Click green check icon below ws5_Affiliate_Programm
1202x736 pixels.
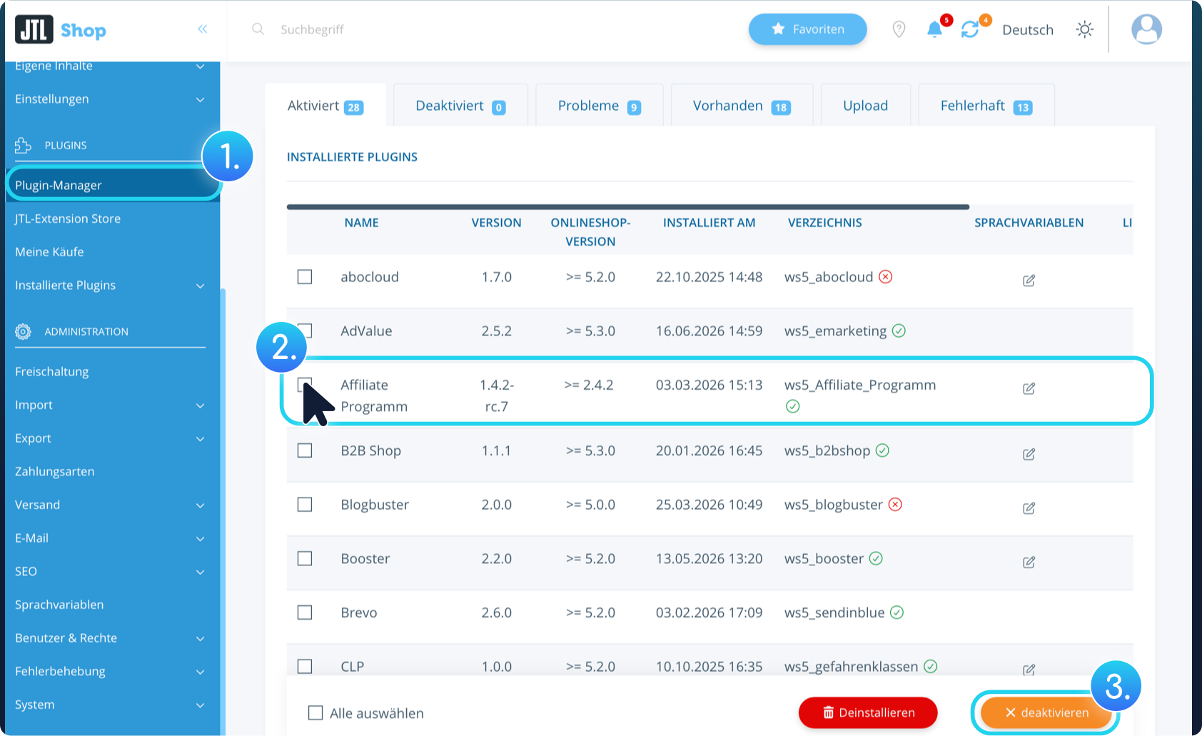792,406
